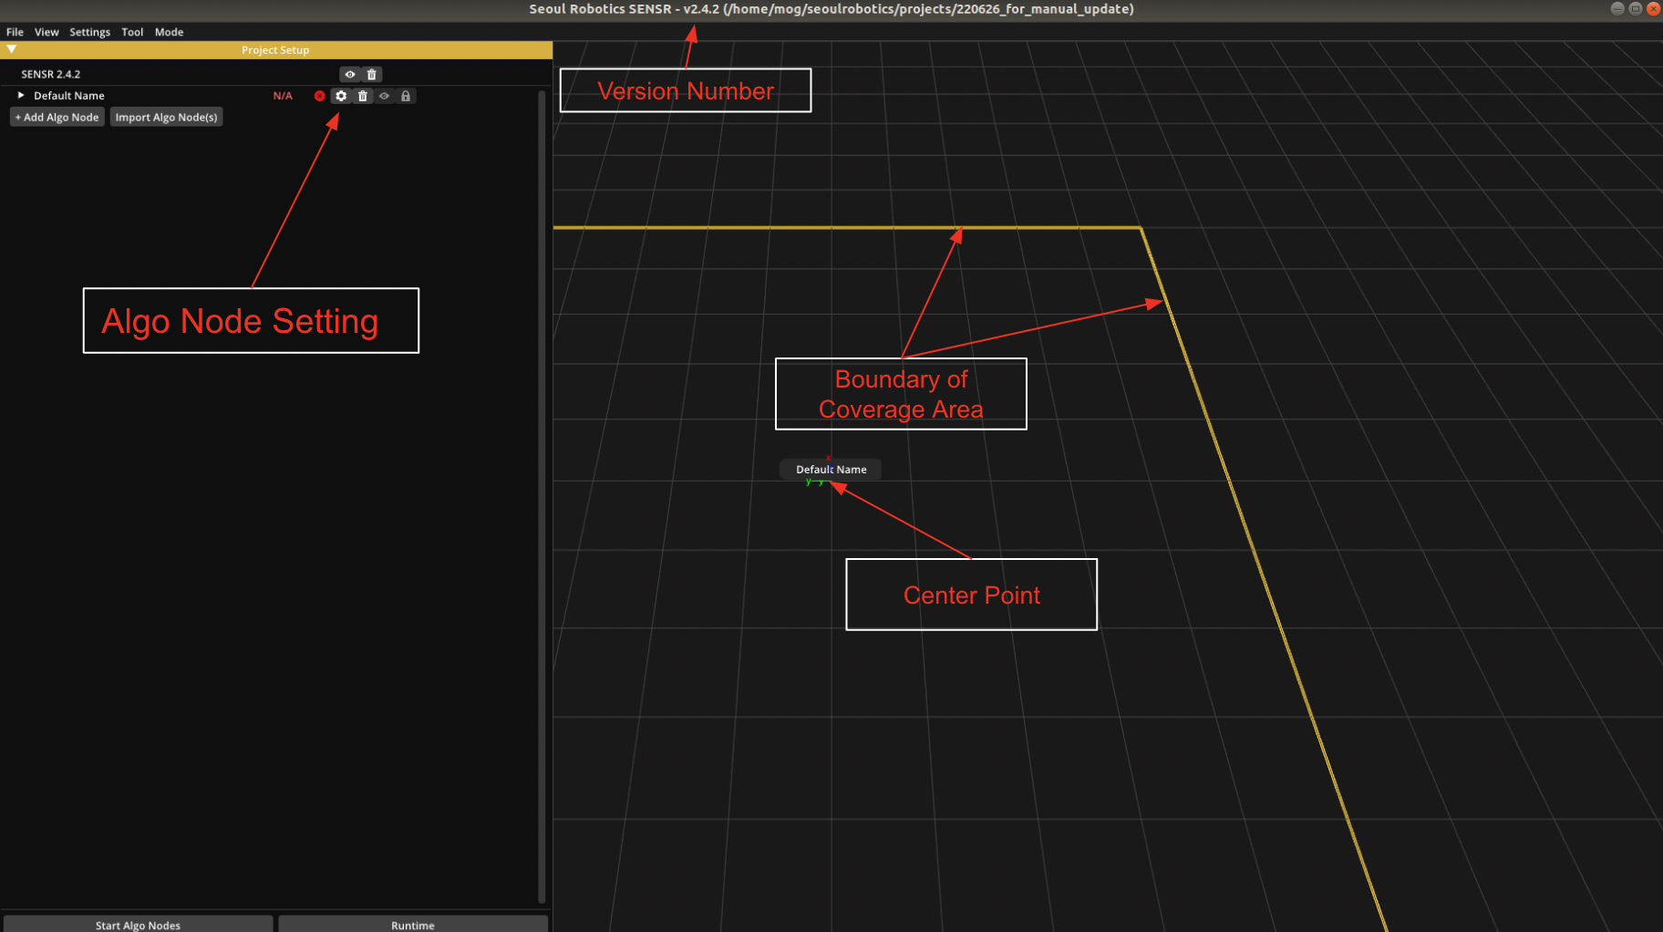Maximize the SENSR window
Viewport: 1663px width, 932px height.
pos(1636,8)
